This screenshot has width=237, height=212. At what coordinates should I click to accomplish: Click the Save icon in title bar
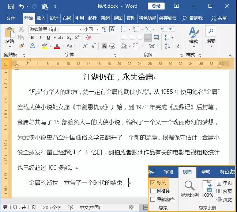pyautogui.click(x=11, y=7)
